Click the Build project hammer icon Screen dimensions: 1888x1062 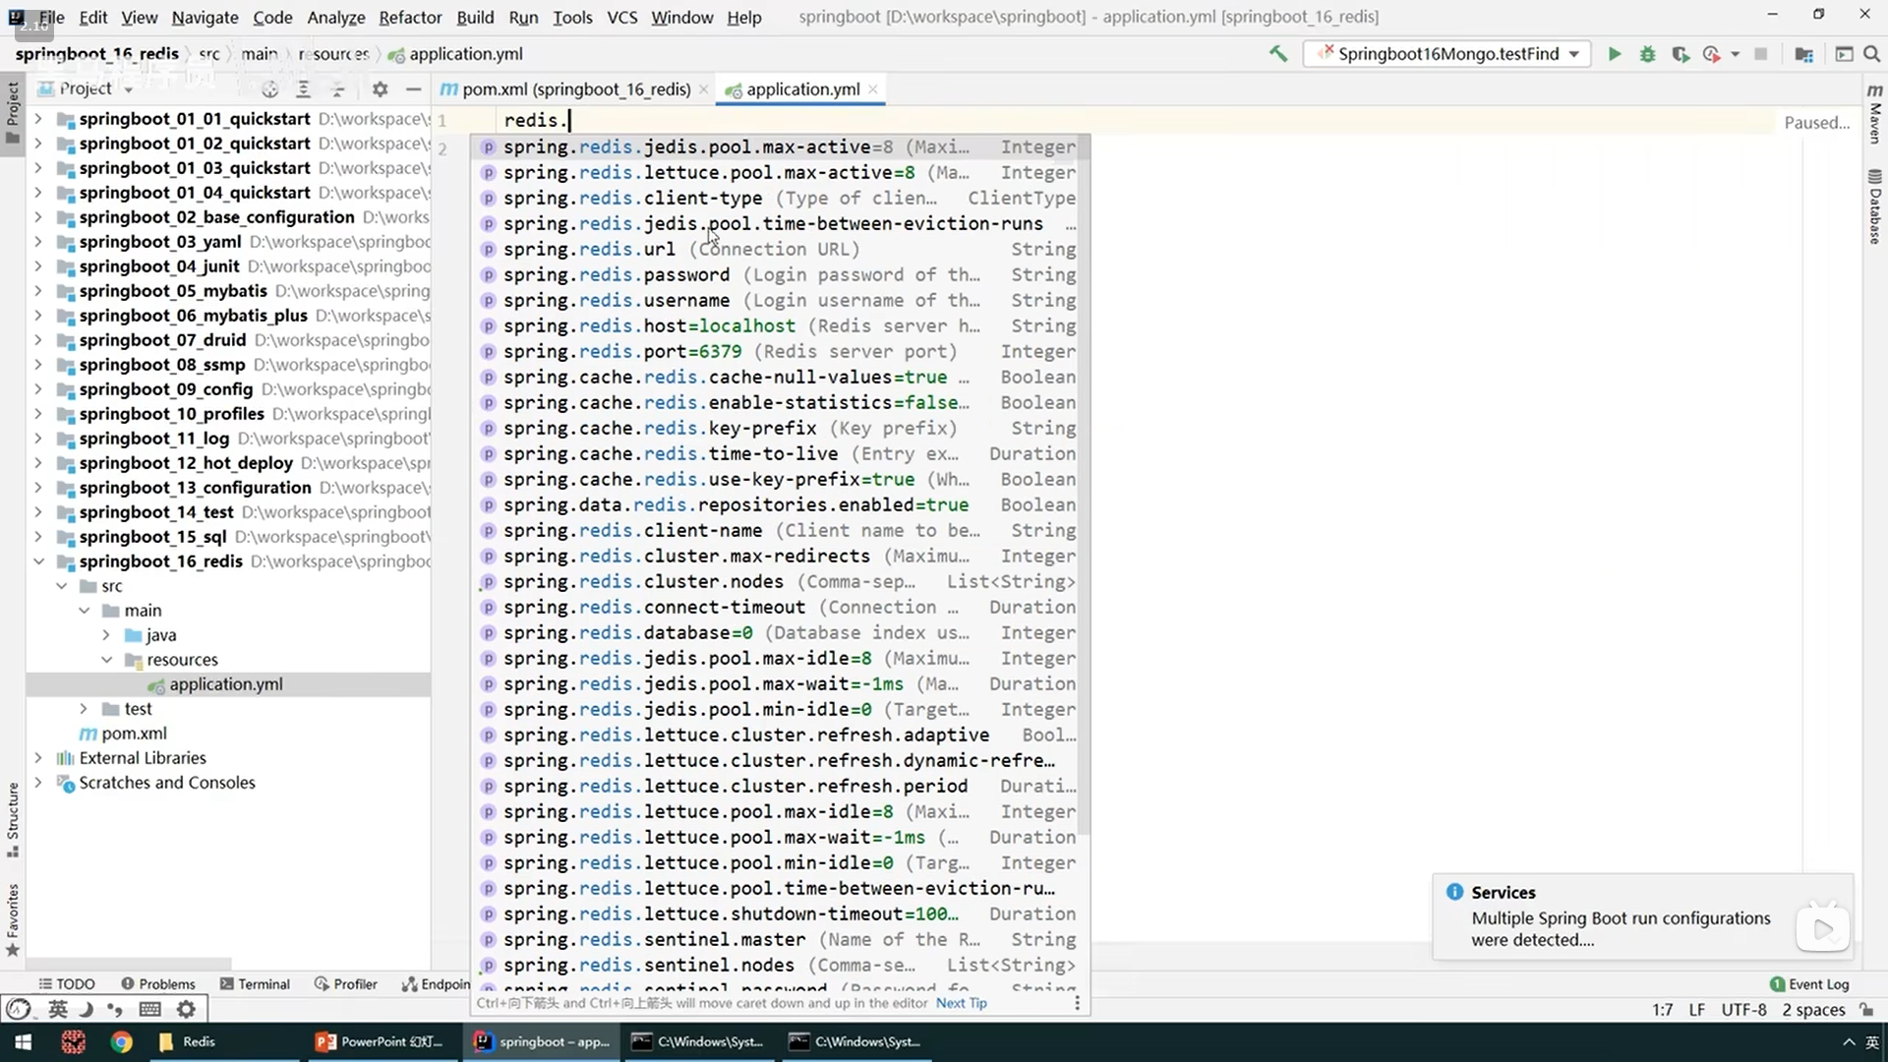pos(1277,54)
